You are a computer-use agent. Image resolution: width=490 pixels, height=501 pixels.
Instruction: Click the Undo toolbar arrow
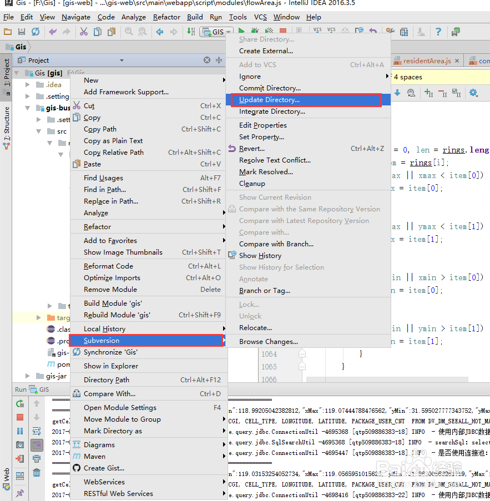(x=52, y=32)
